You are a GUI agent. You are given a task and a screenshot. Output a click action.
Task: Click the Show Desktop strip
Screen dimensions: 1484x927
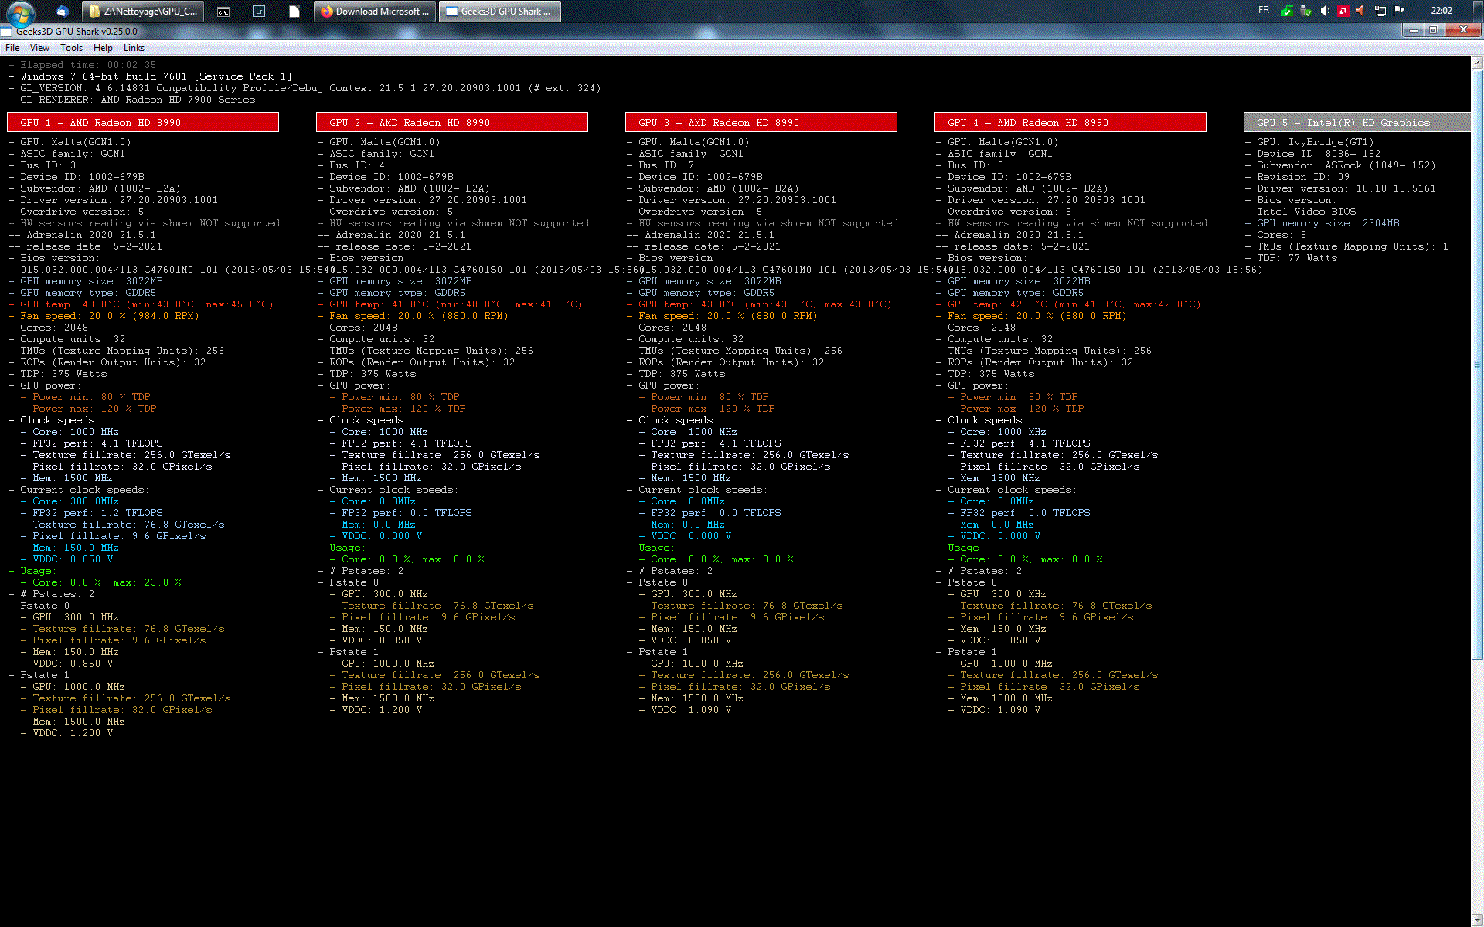click(x=1478, y=11)
